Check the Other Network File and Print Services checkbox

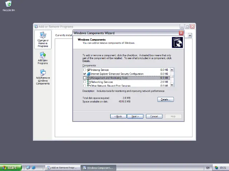[x=84, y=85]
